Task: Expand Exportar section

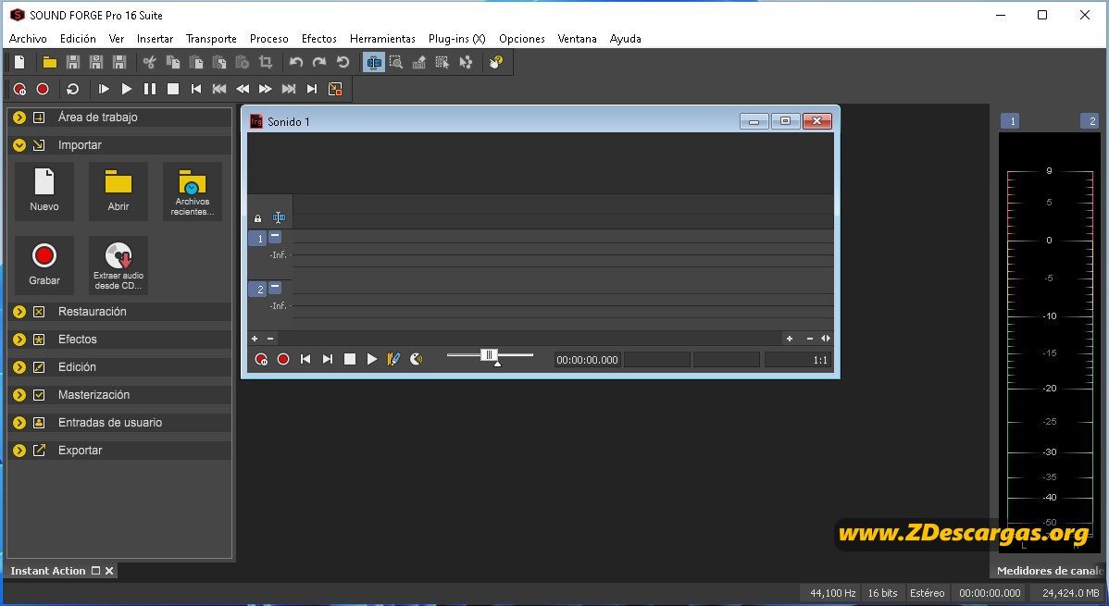Action: click(19, 451)
